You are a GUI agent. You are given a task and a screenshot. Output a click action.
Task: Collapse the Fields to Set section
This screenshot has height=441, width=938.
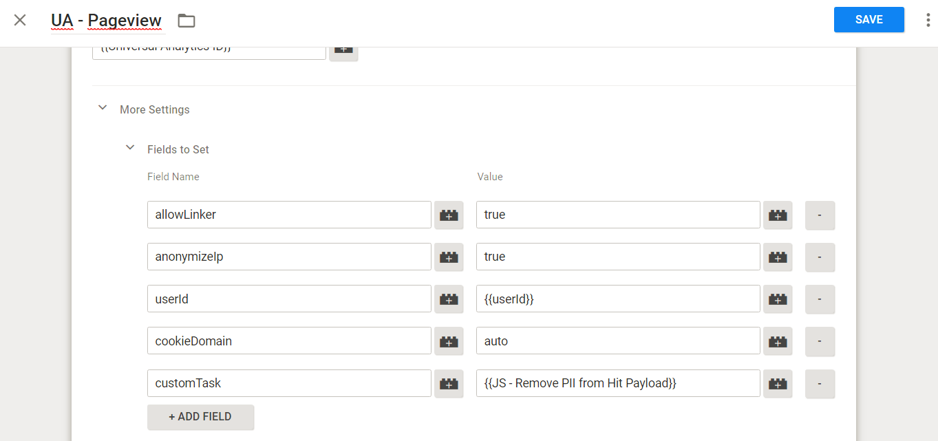tap(130, 149)
